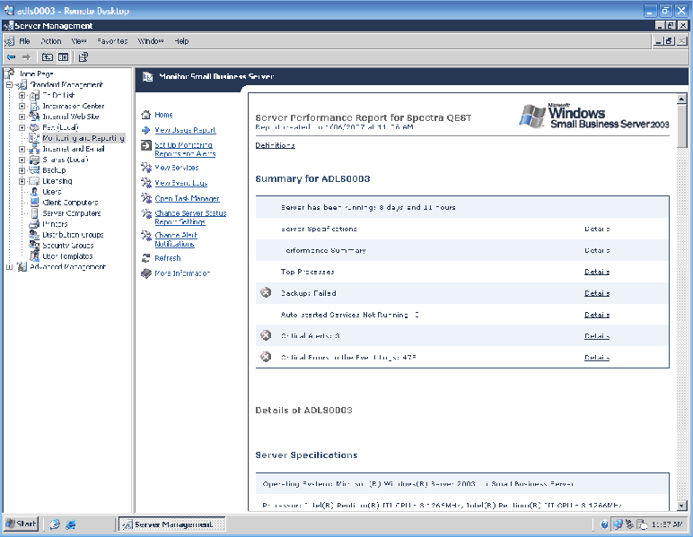Click the help tray icon in taskbar
Viewport: 693px width, 537px height.
604,524
